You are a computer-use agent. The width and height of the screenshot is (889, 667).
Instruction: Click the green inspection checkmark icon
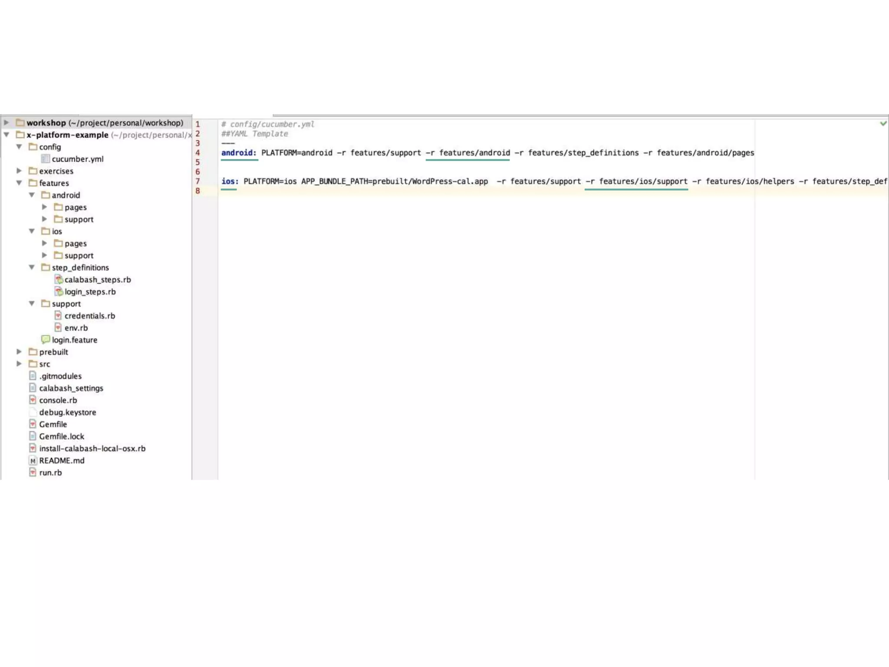(x=883, y=124)
